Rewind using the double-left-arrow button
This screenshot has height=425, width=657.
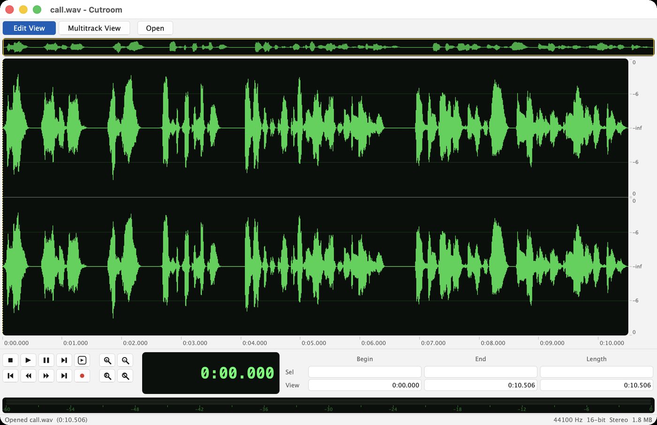tap(28, 376)
